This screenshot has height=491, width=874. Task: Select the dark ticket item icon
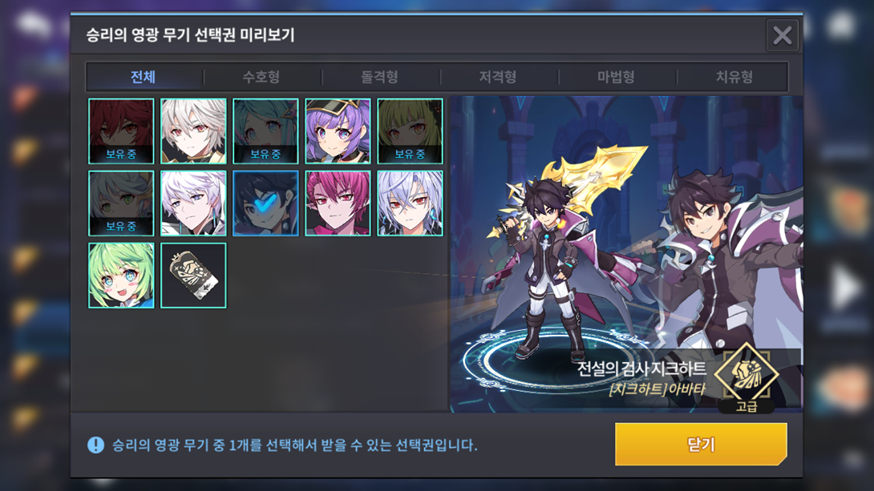(x=193, y=275)
